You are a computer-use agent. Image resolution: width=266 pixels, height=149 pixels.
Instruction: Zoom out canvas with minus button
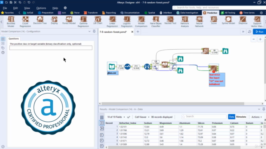click(254, 39)
